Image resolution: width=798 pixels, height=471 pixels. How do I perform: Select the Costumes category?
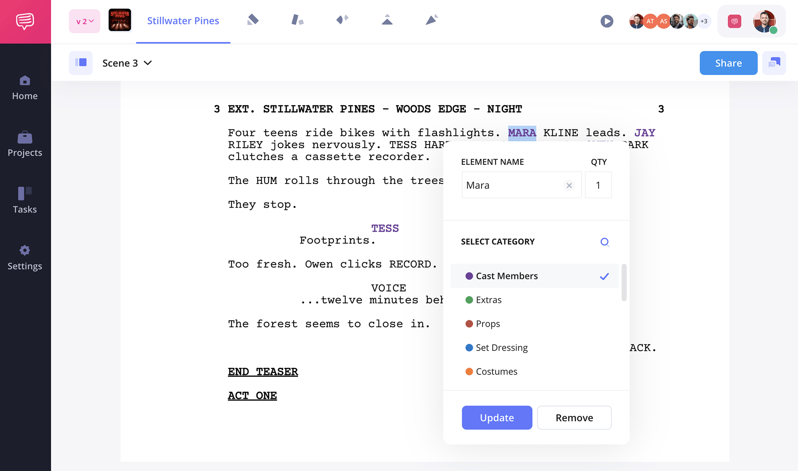[x=535, y=372]
